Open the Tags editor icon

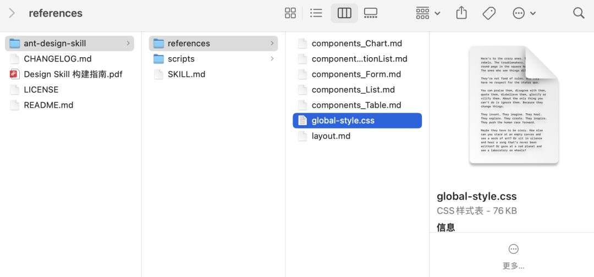[490, 13]
